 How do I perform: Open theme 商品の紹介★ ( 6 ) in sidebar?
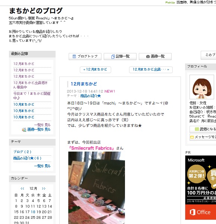[x=27, y=158]
